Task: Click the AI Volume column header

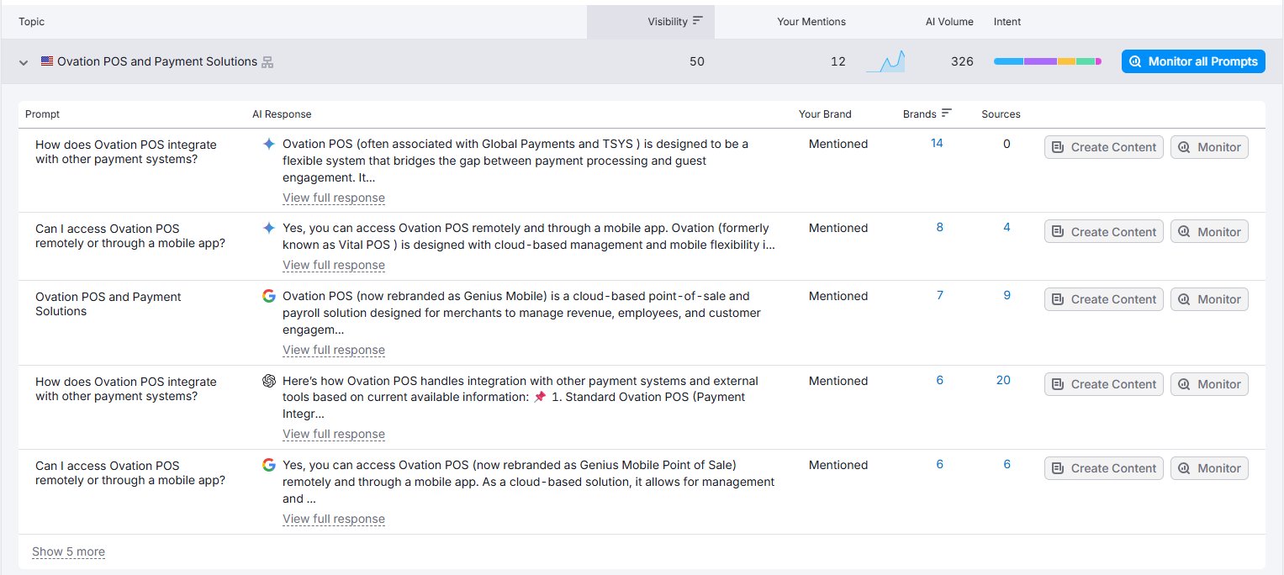Action: pos(949,22)
